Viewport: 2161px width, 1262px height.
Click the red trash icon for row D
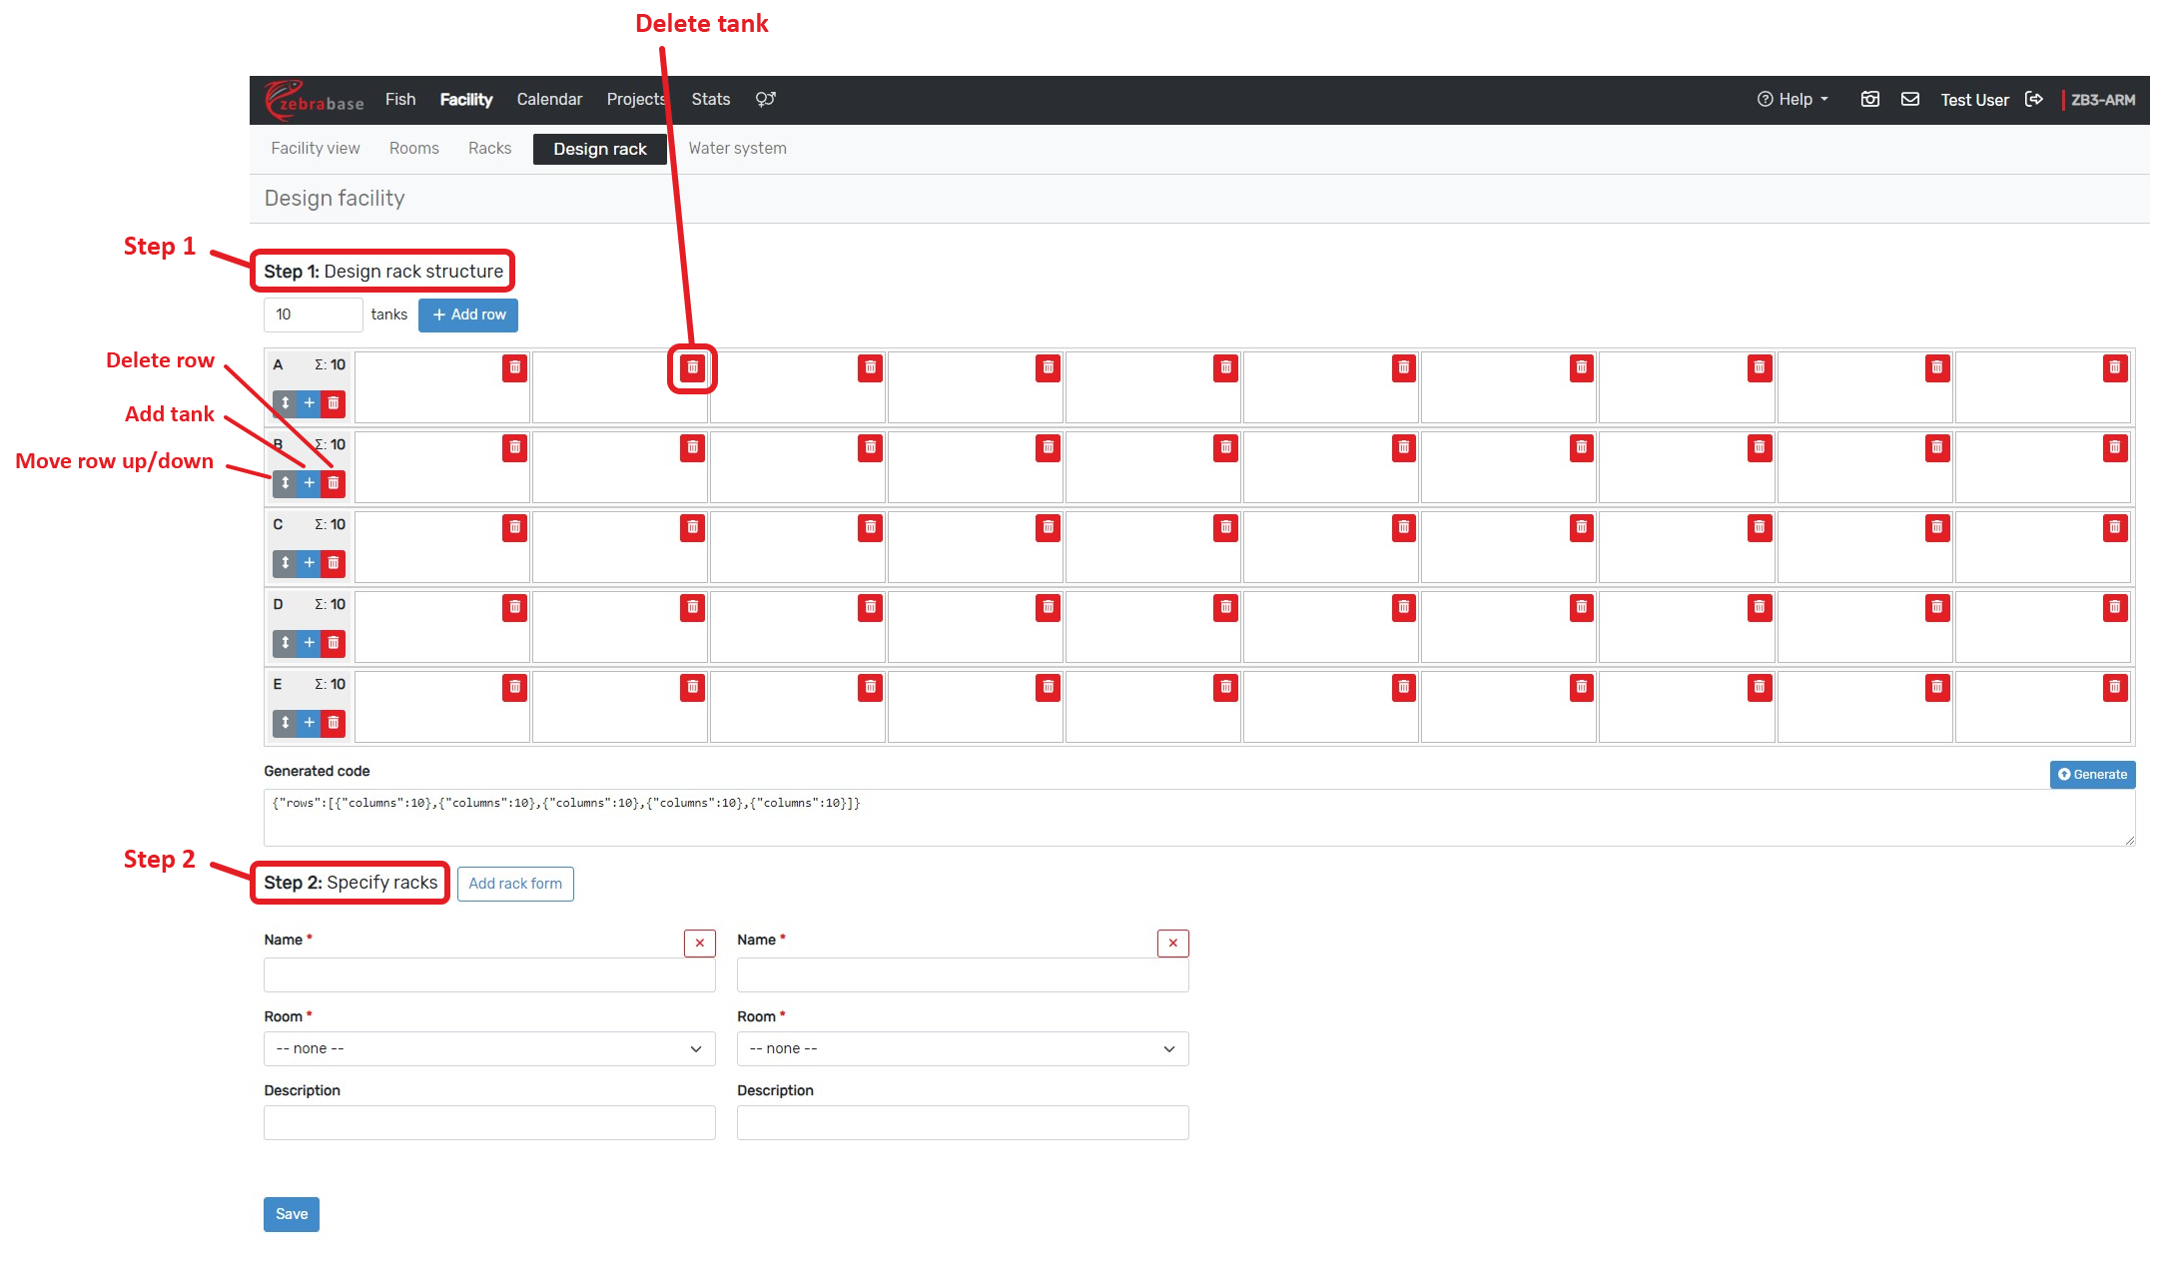click(334, 643)
